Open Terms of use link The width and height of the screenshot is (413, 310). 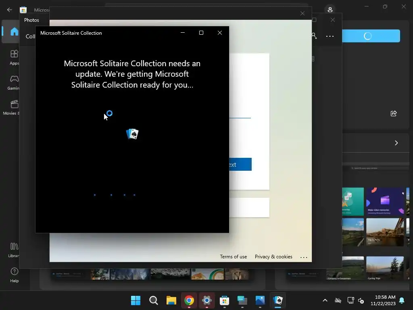point(234,257)
